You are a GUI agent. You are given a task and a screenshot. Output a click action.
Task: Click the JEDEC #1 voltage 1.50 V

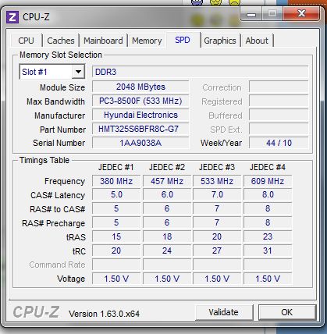click(116, 279)
